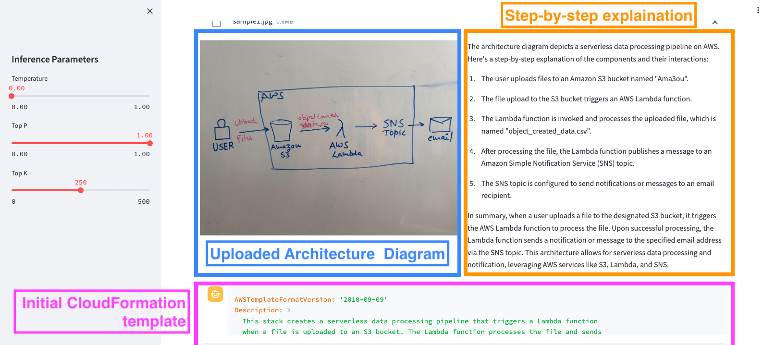Open the three-dot main menu

(x=758, y=11)
